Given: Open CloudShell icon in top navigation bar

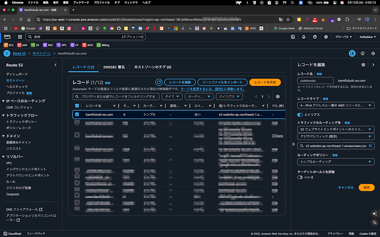Looking at the screenshot, I should click(293, 37).
